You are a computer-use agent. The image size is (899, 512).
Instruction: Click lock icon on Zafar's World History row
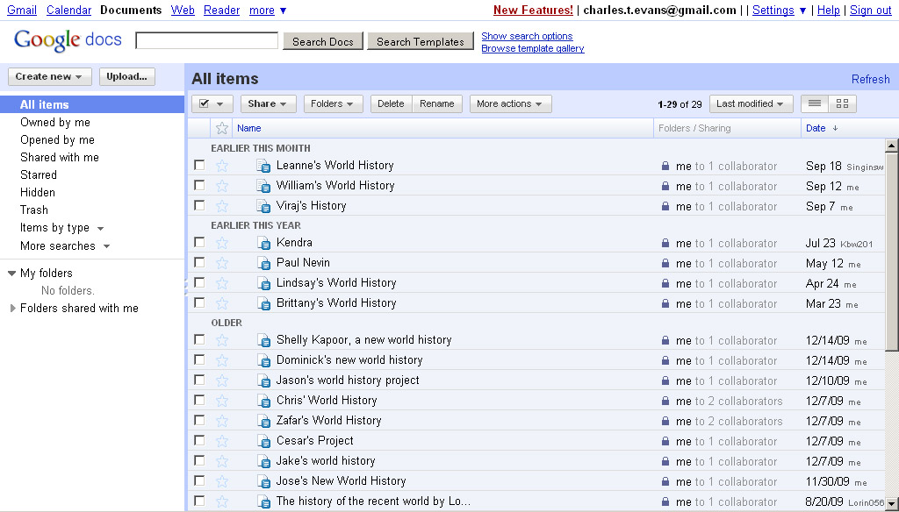tap(665, 421)
